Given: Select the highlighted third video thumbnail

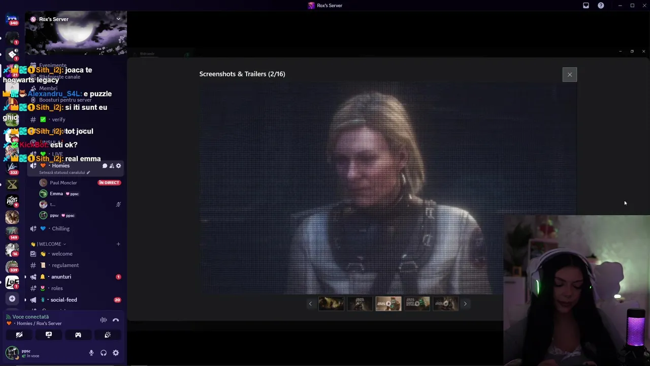Looking at the screenshot, I should (388, 304).
